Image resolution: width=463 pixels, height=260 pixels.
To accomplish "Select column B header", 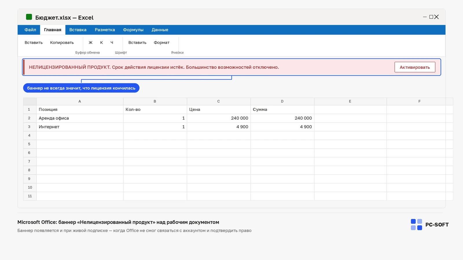I will [x=155, y=101].
